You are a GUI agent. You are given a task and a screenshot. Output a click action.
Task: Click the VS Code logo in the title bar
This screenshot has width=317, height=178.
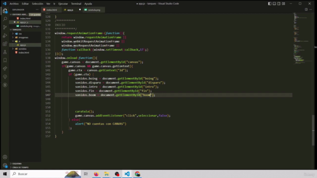click(4, 3)
